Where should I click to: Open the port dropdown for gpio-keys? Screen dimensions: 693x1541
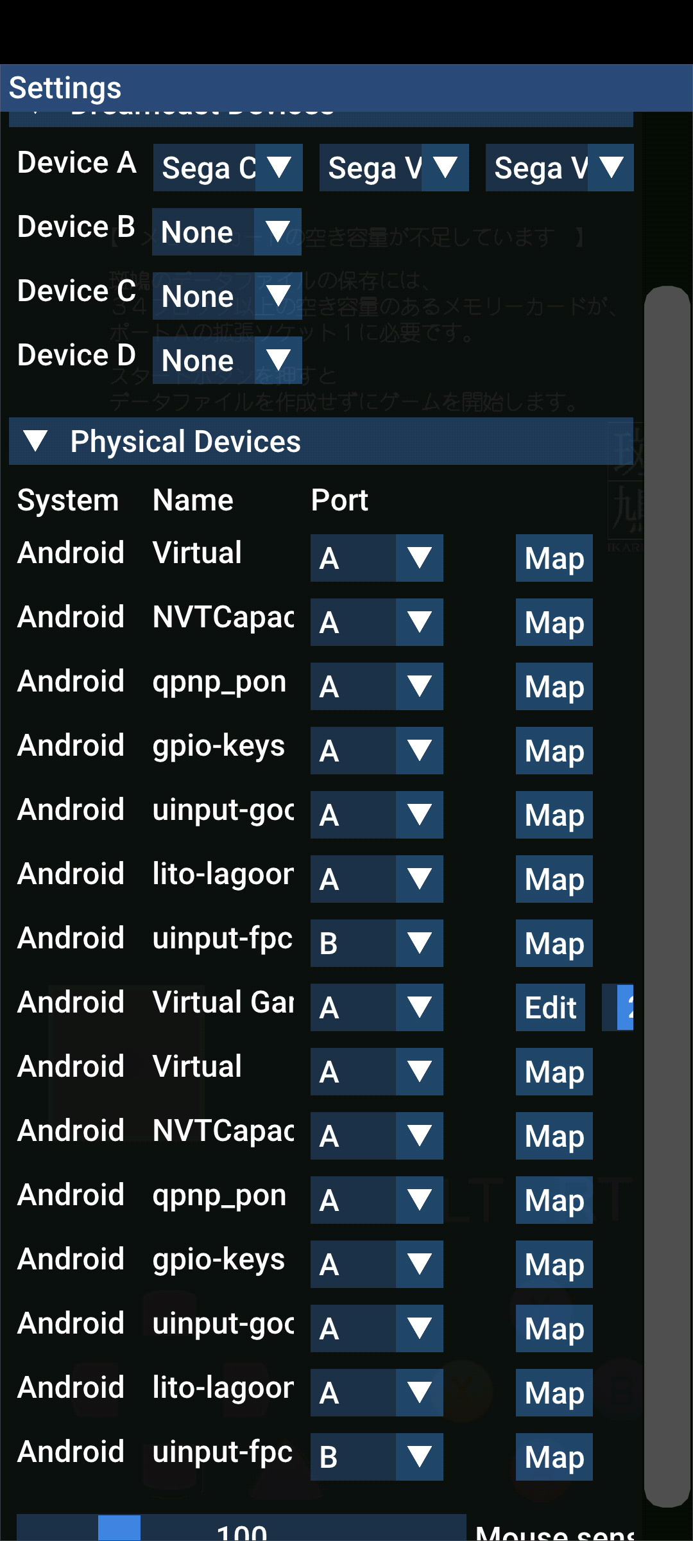[377, 751]
